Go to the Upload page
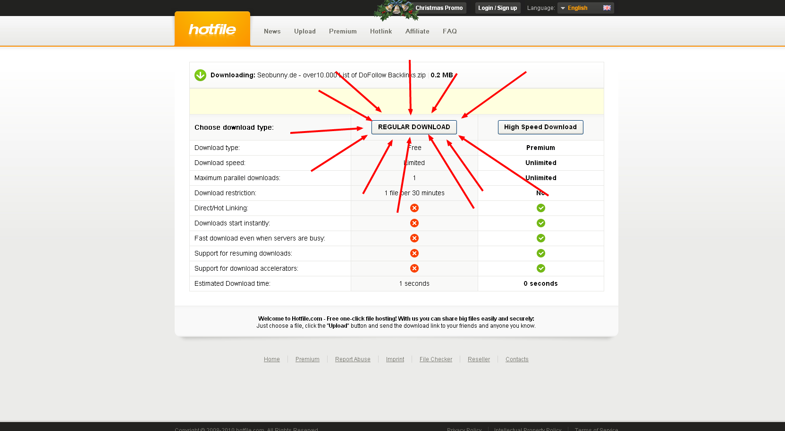The height and width of the screenshot is (431, 785). pyautogui.click(x=305, y=31)
